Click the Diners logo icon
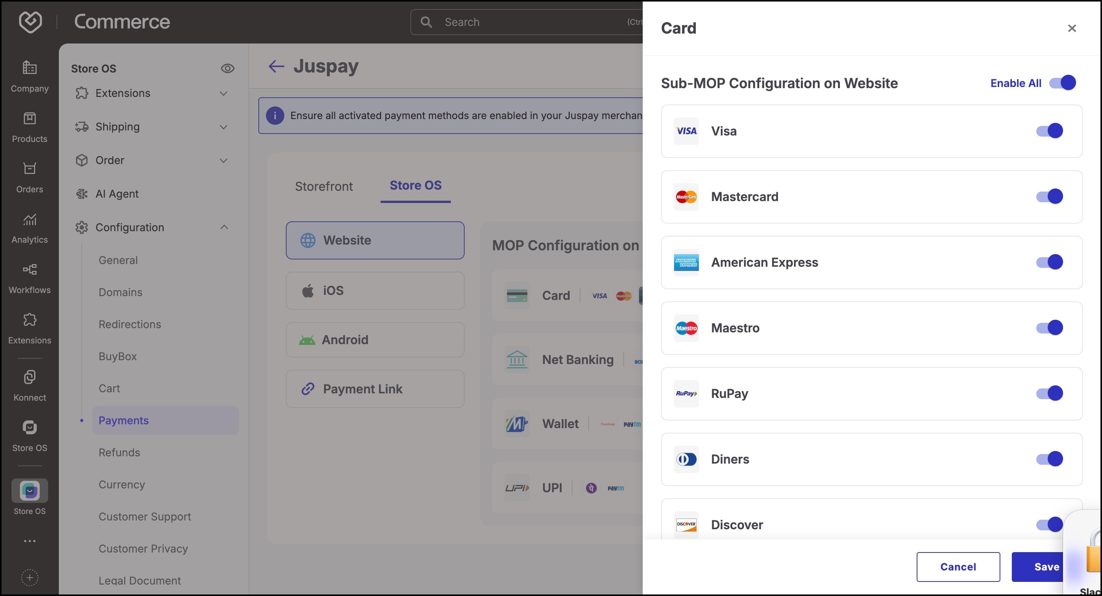1102x596 pixels. 686,459
